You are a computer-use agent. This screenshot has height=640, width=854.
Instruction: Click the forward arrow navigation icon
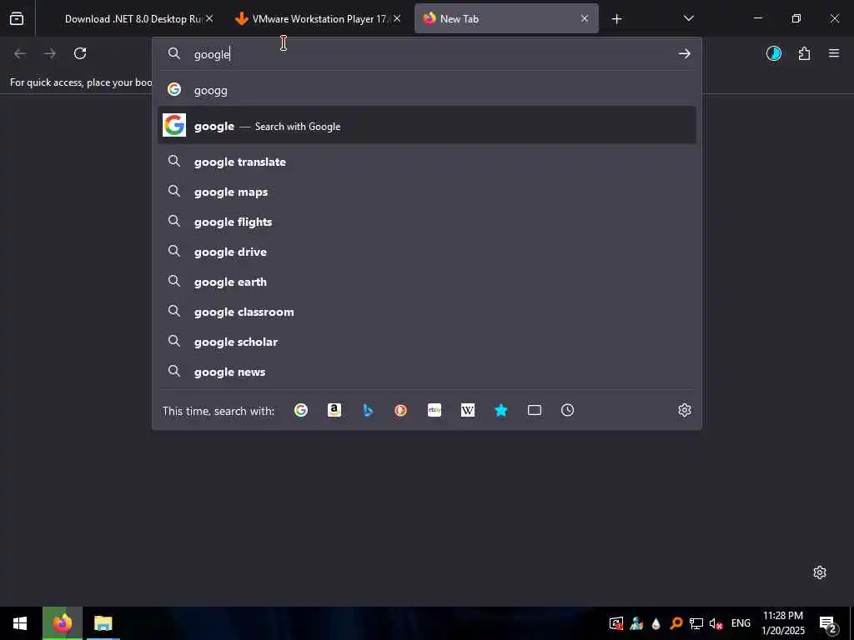coord(50,53)
